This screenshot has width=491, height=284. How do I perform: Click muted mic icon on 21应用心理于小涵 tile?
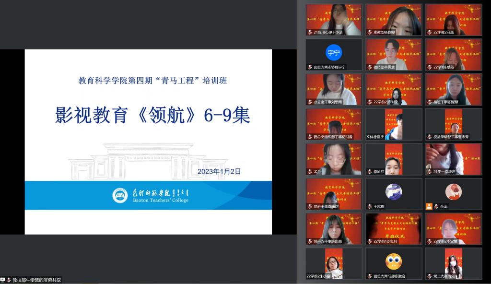click(x=310, y=32)
